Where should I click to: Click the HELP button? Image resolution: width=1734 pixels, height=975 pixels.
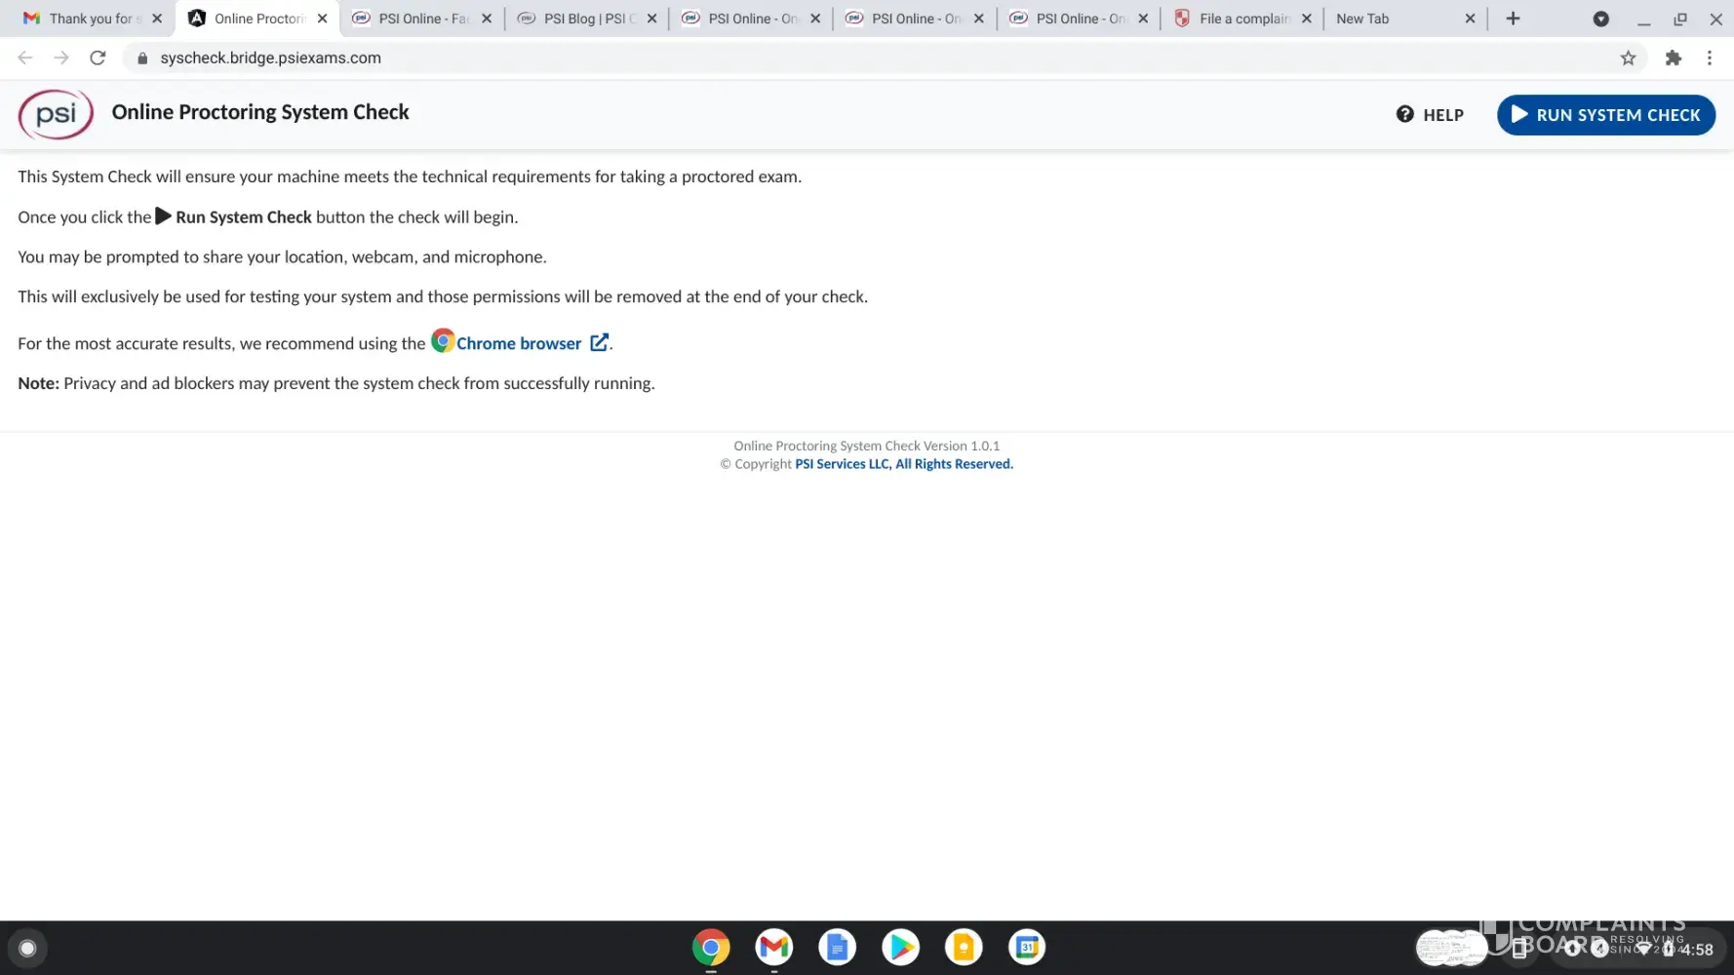(1430, 115)
